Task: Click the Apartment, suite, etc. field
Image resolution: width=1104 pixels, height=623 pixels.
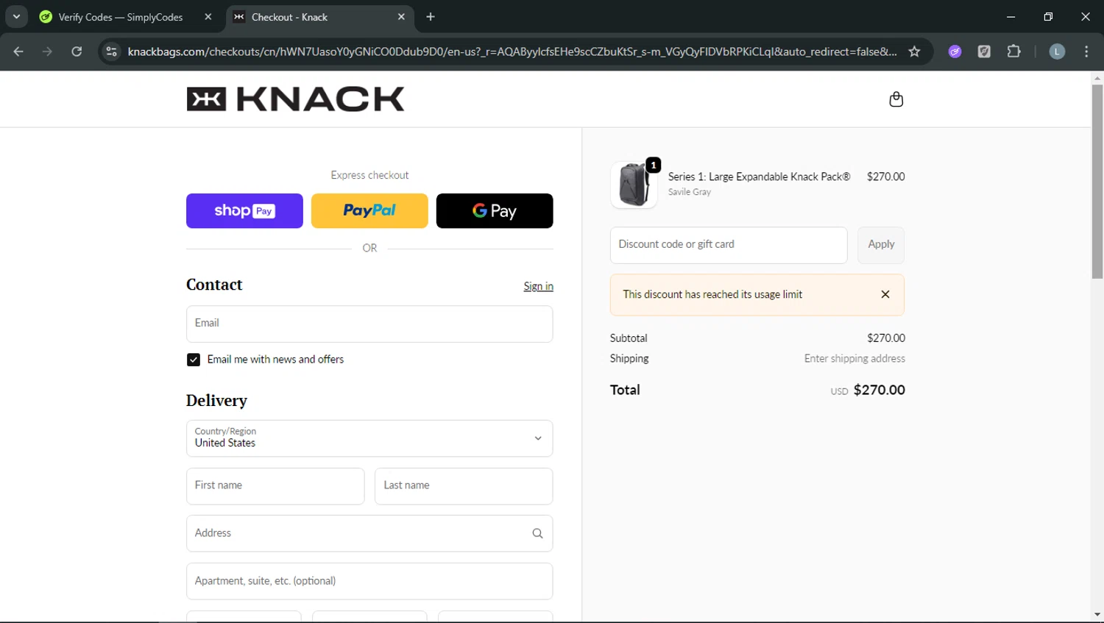Action: 369,581
